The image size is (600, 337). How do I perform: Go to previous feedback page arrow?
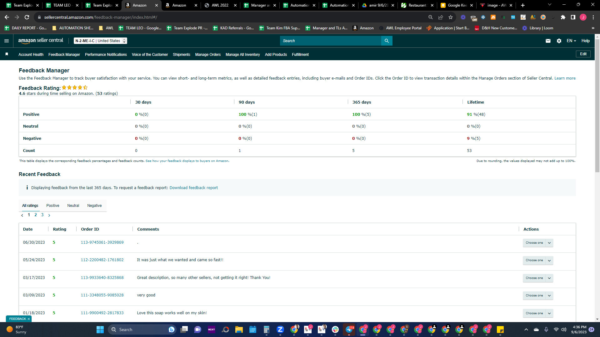pyautogui.click(x=22, y=215)
